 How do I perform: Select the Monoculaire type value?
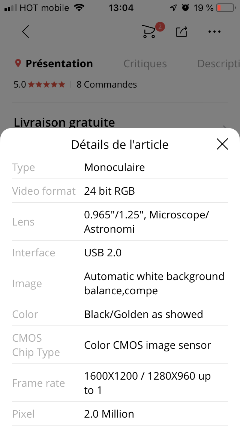pos(114,167)
